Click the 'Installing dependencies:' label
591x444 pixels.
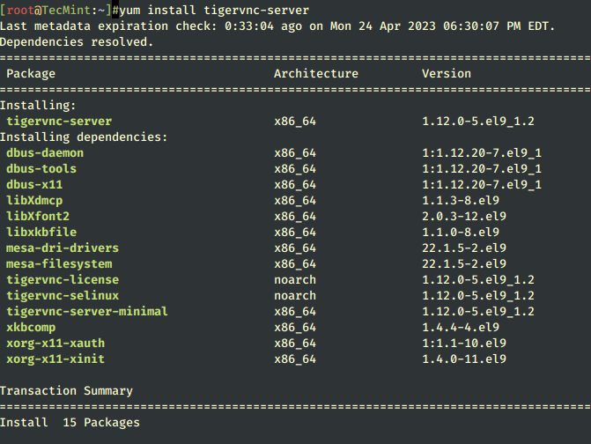coord(84,137)
